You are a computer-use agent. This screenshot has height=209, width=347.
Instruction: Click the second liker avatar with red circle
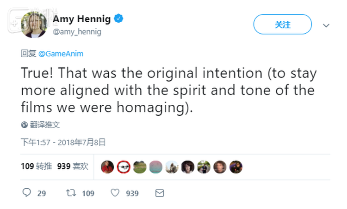pyautogui.click(x=124, y=167)
